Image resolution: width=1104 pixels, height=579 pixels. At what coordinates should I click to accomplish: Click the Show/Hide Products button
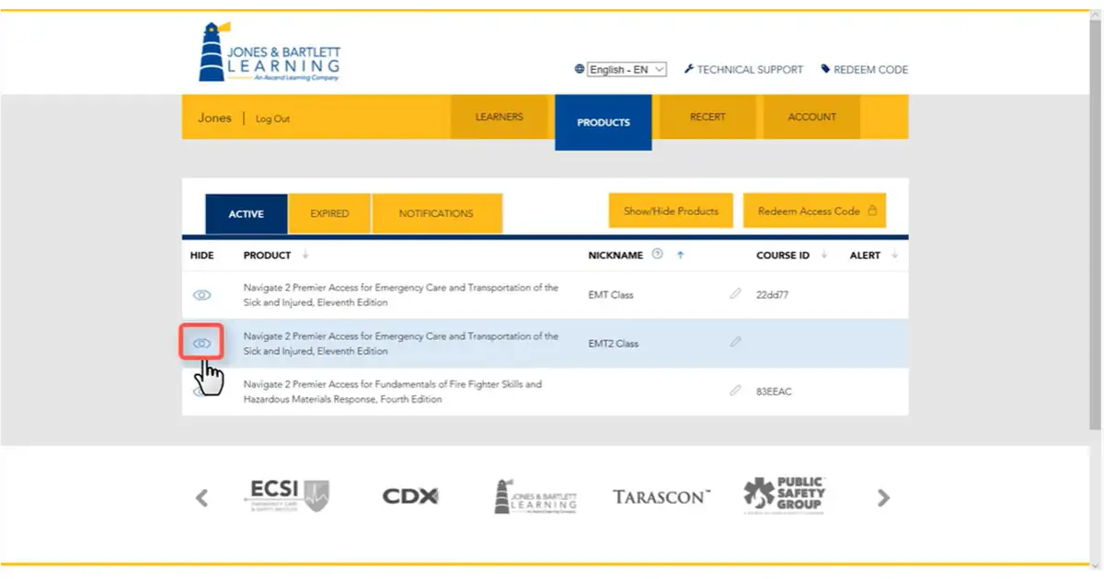pos(671,210)
